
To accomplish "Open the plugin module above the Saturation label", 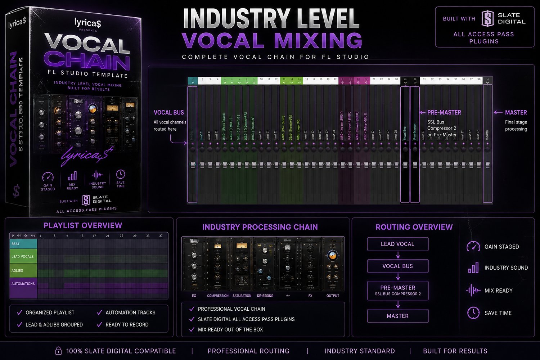I will 242,264.
